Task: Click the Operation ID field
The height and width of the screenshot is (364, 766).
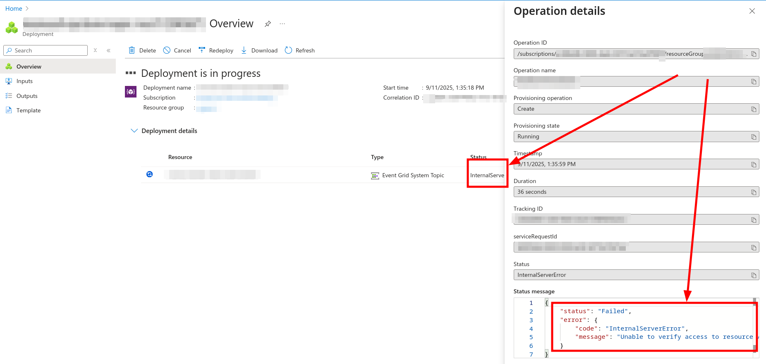Action: pyautogui.click(x=636, y=54)
